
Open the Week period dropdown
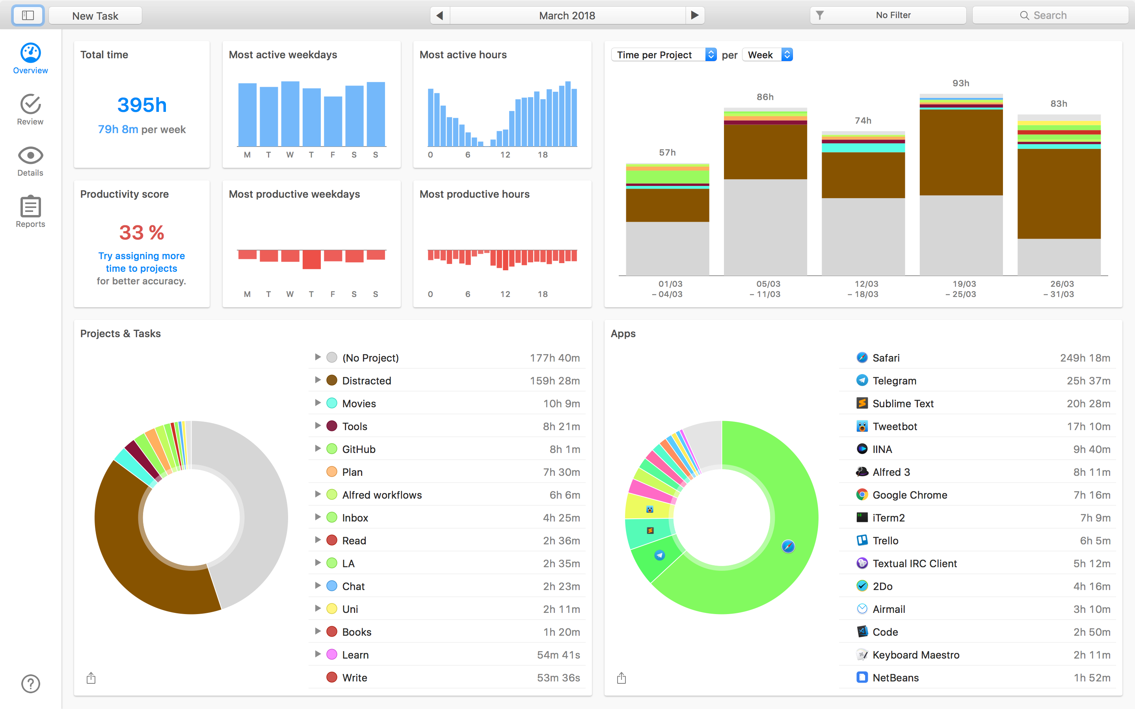[x=767, y=55]
